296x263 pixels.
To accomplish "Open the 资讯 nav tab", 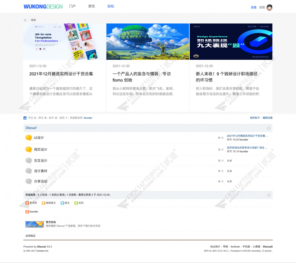I will [91, 6].
